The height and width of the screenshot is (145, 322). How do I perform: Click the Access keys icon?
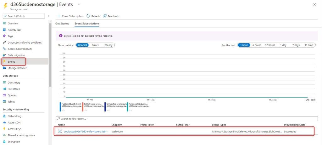[x=4, y=129]
